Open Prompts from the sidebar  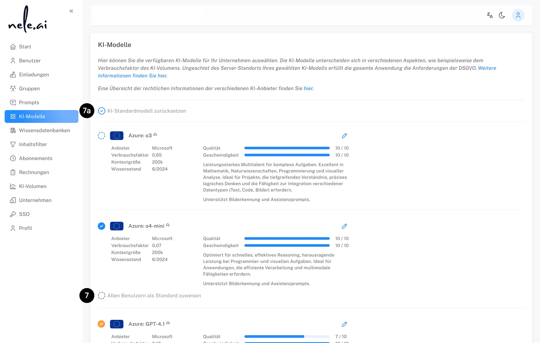coord(29,102)
